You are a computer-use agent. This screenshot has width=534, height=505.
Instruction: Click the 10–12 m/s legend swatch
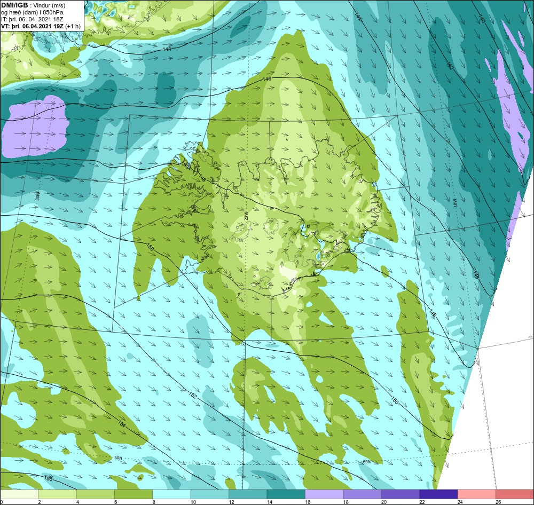click(210, 494)
